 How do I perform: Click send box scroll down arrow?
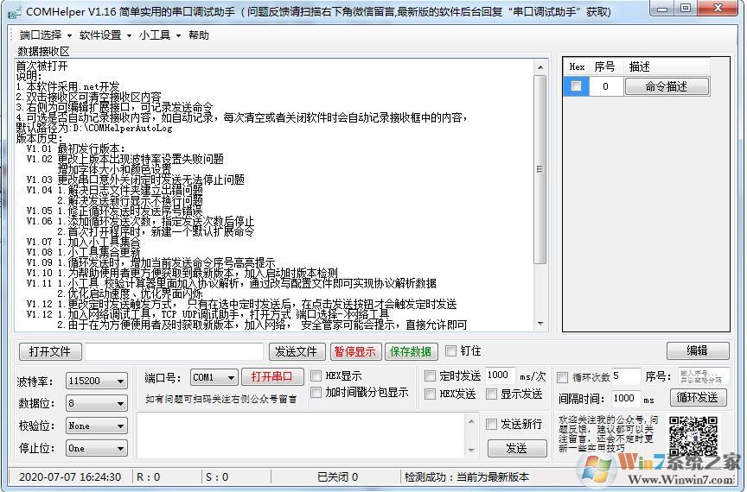pos(471,450)
